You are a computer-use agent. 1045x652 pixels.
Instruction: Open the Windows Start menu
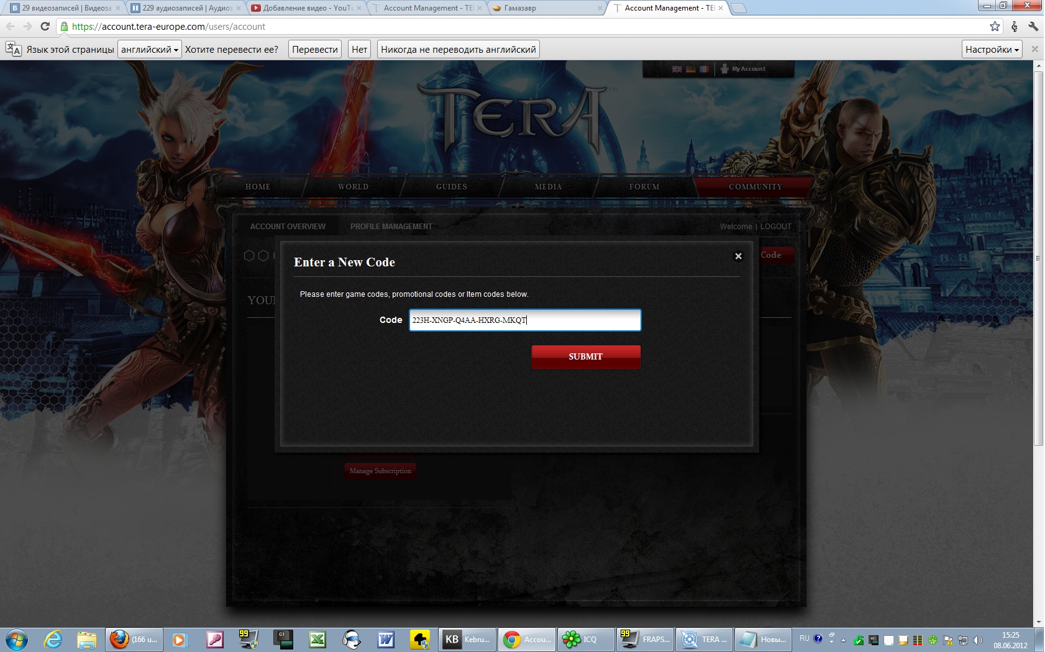17,639
